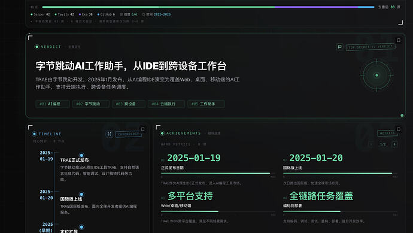The width and height of the screenshot is (413, 233).
Task: Click the 2025-01-20 metric value
Action: pyautogui.click(x=316, y=158)
